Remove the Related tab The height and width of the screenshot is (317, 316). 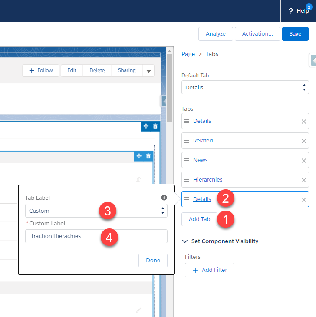[x=304, y=141]
